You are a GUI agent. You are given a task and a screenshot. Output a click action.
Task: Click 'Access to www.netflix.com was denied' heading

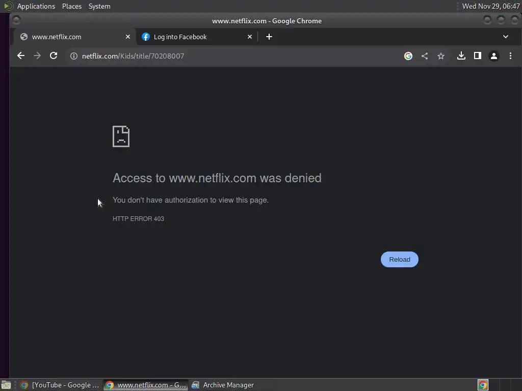[217, 178]
